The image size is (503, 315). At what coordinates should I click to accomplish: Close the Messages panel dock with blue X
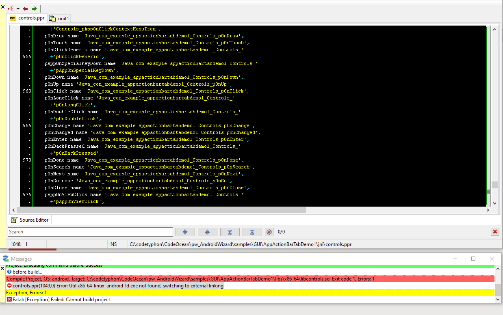pos(3,268)
